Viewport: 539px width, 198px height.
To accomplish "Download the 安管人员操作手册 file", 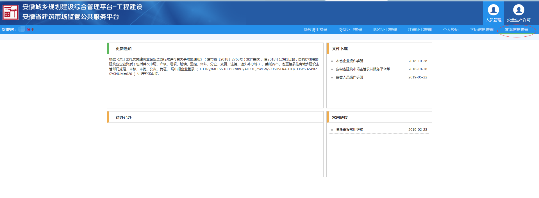I will (x=349, y=77).
